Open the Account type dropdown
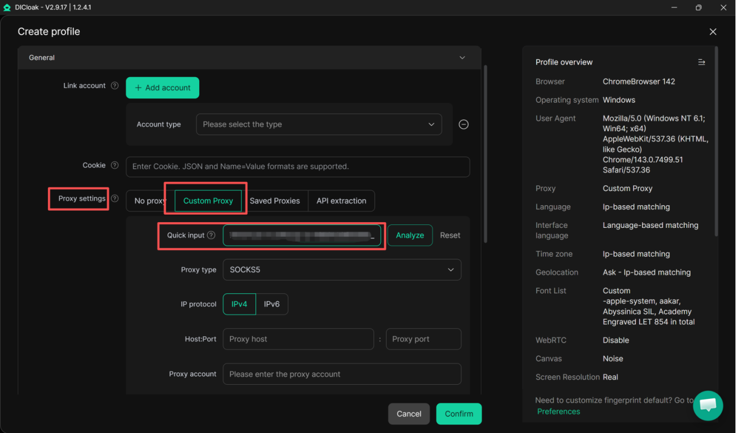The height and width of the screenshot is (433, 736). 319,124
